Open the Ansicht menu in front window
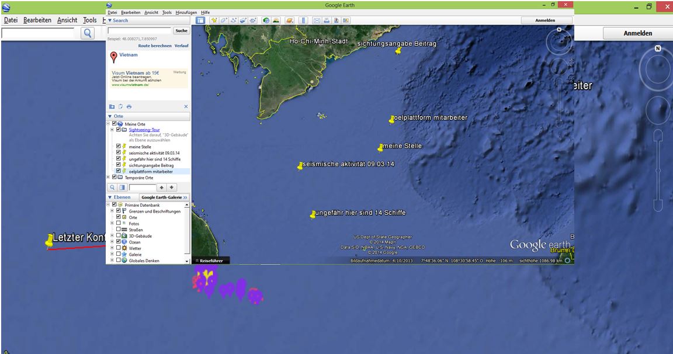The width and height of the screenshot is (673, 354). (x=151, y=12)
